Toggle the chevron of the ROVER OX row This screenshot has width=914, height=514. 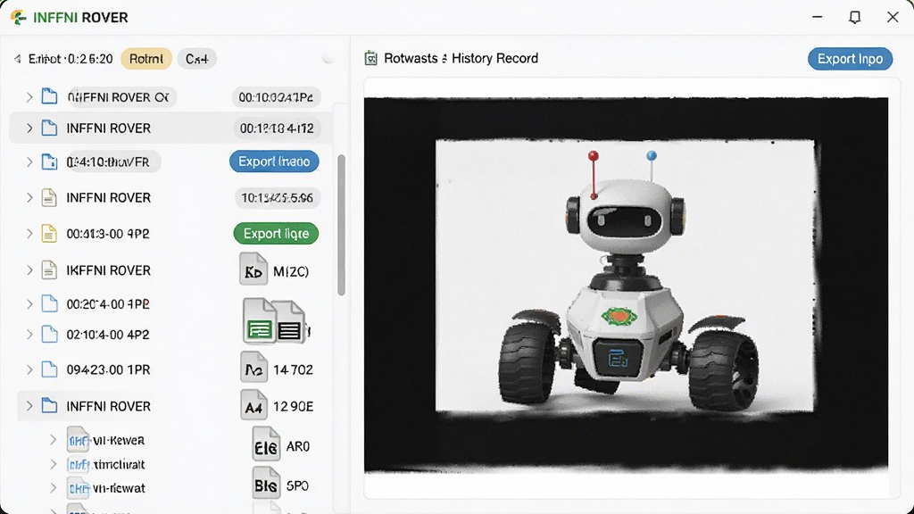29,96
